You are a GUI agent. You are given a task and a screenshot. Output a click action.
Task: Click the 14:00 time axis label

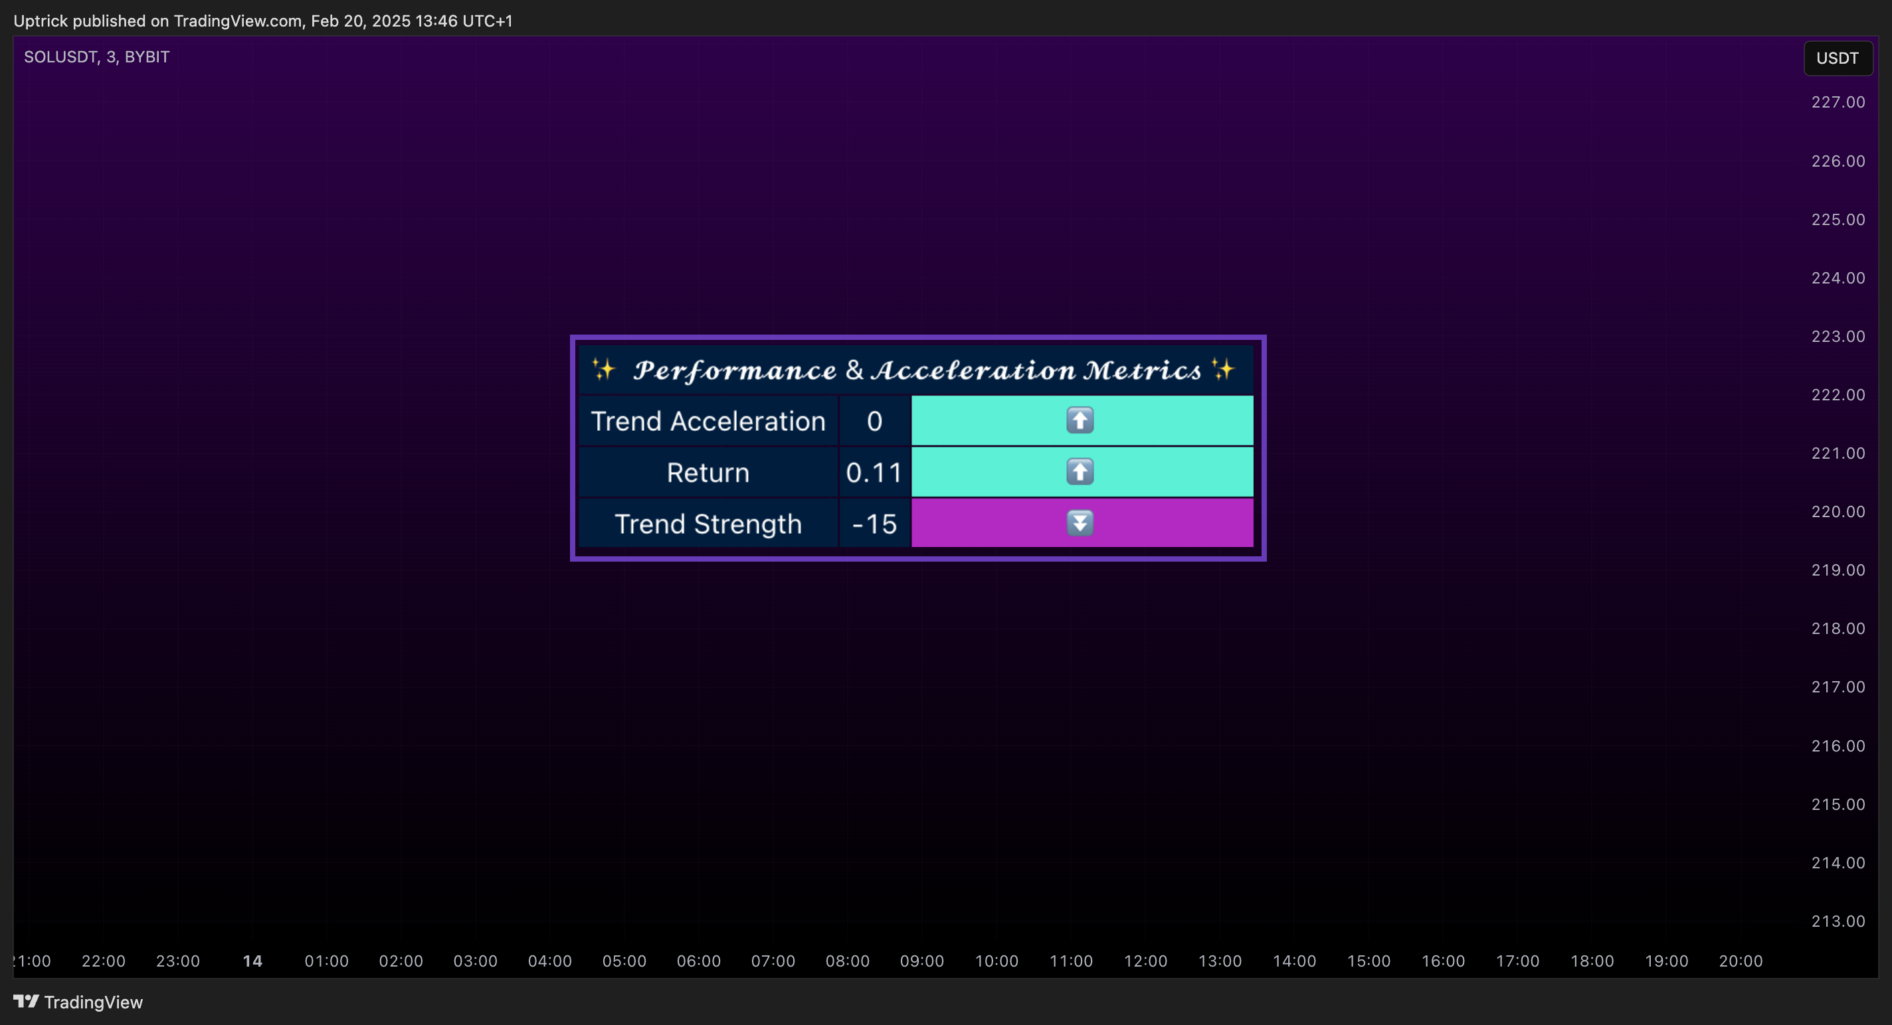(x=1295, y=961)
